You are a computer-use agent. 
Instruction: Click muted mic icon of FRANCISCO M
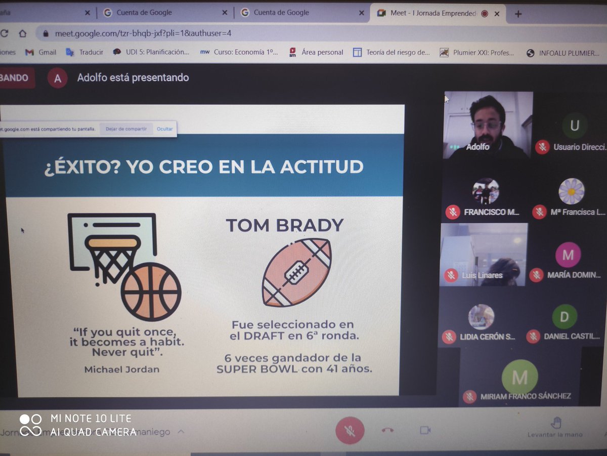tap(453, 212)
